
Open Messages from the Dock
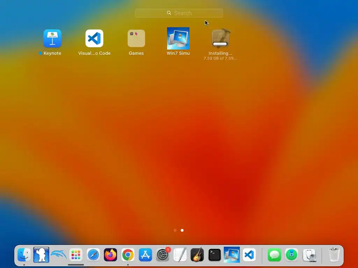click(274, 254)
